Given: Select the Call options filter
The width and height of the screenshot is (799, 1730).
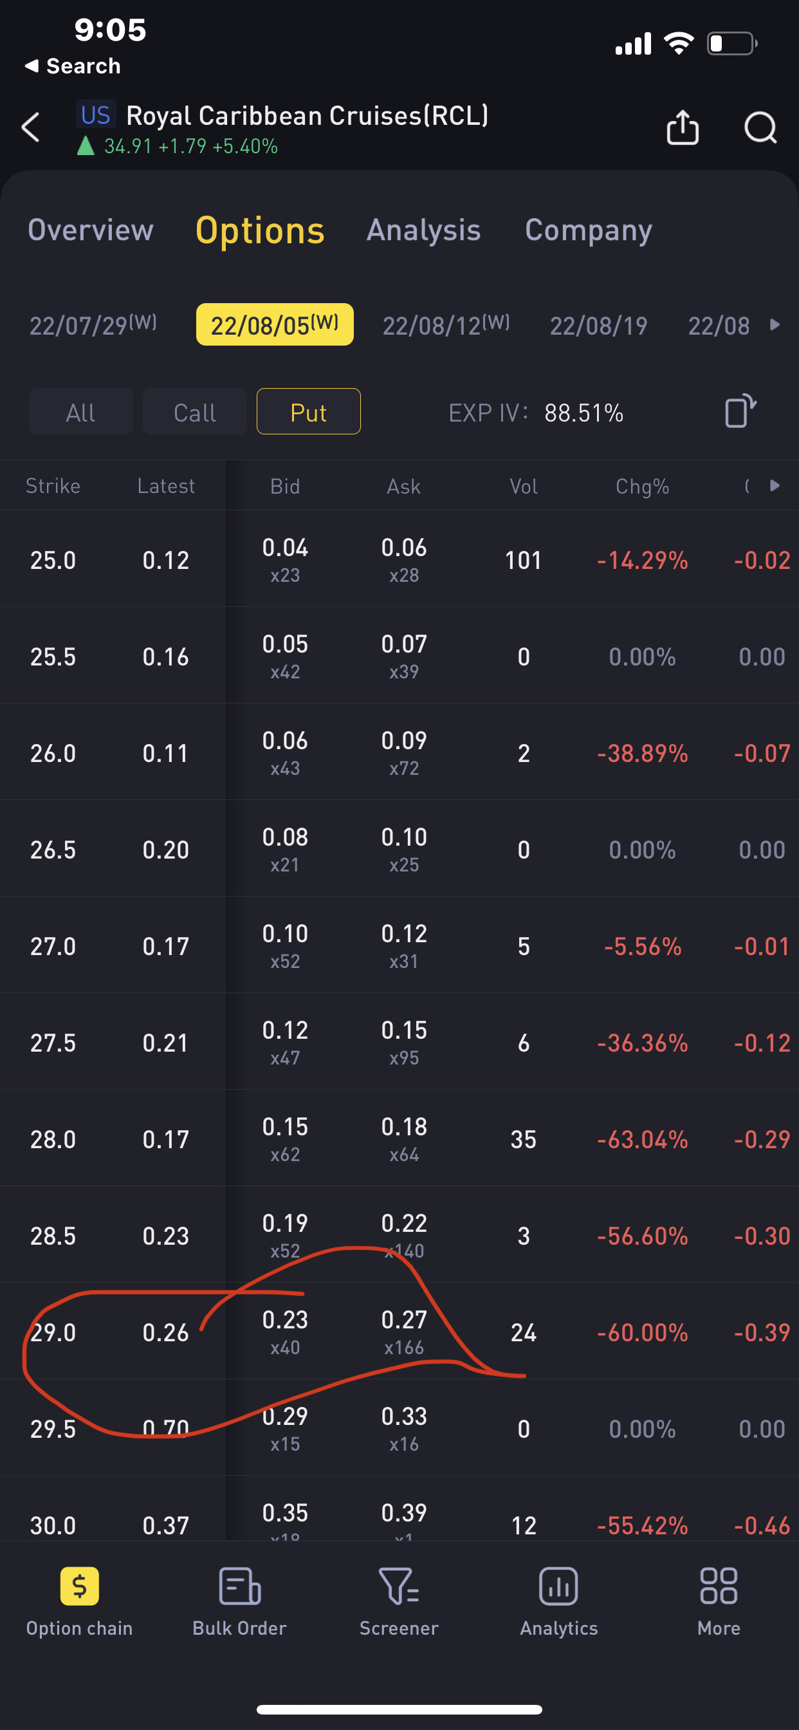Looking at the screenshot, I should 195,412.
